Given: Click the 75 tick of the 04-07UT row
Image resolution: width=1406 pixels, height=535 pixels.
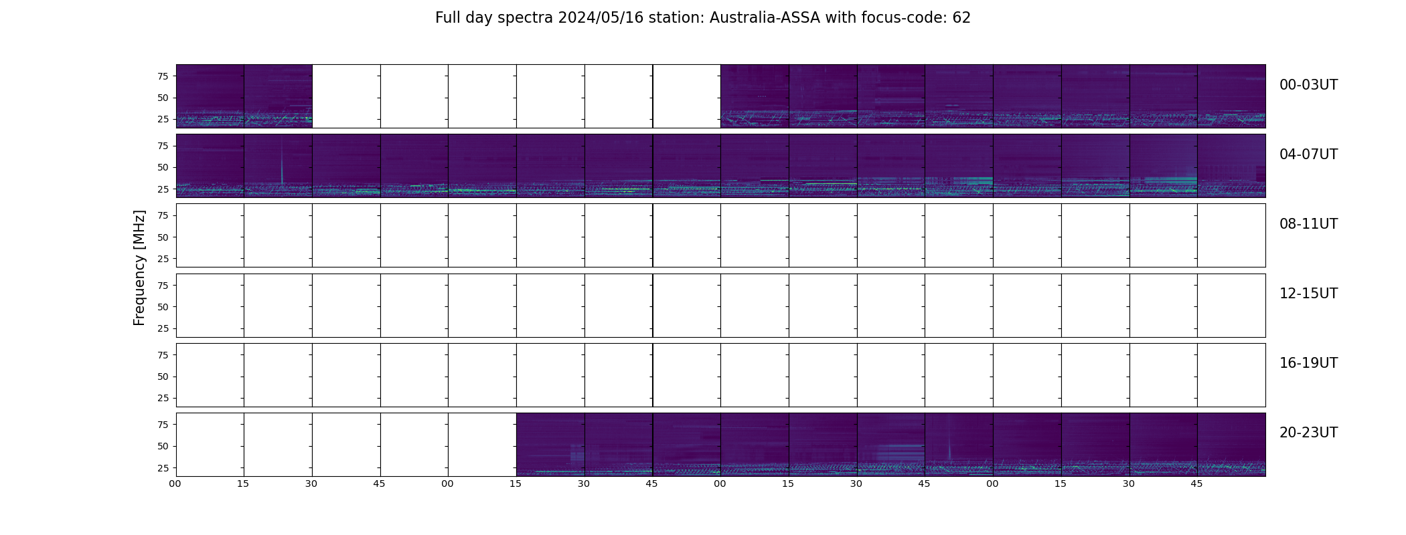Looking at the screenshot, I should tap(163, 146).
